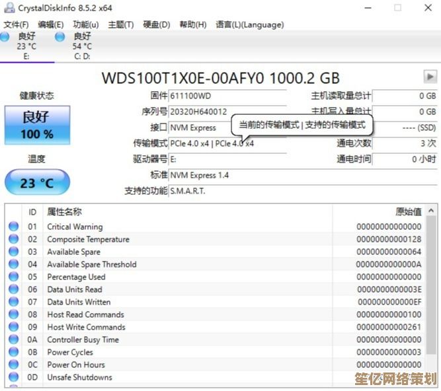441x391 pixels.
Task: Open the 功能(u) menu
Action: coord(86,24)
